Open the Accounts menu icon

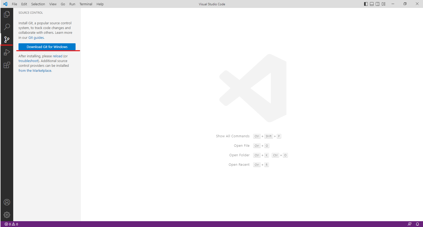(7, 202)
